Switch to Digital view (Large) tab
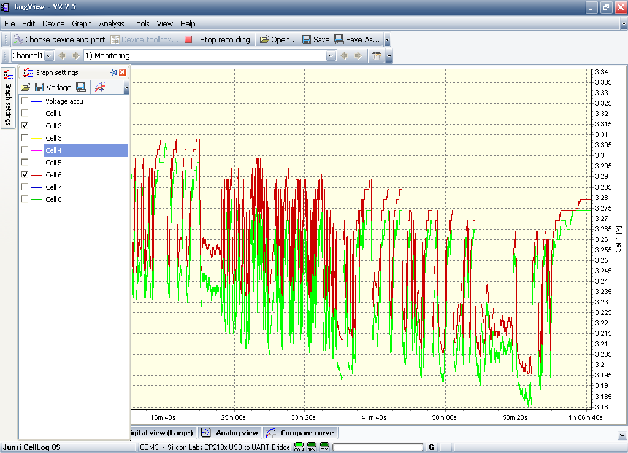 [162, 433]
